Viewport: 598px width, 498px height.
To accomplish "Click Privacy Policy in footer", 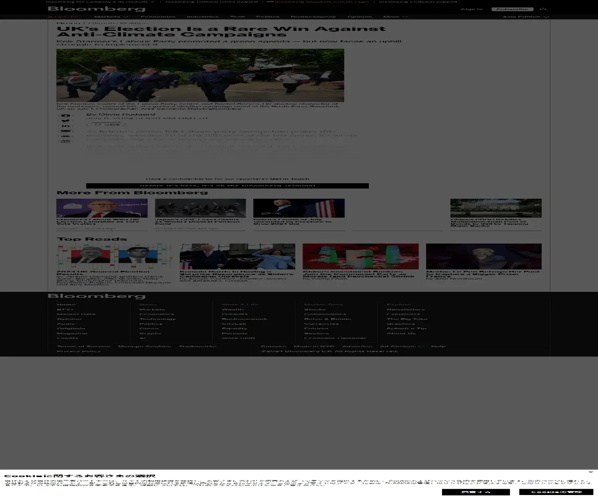I will [x=79, y=351].
